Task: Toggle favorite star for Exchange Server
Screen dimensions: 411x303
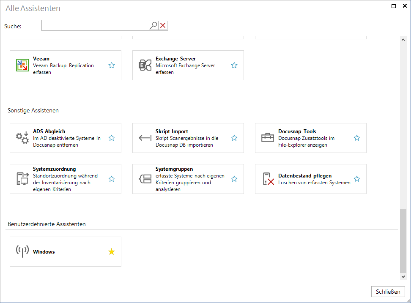Action: [x=234, y=65]
